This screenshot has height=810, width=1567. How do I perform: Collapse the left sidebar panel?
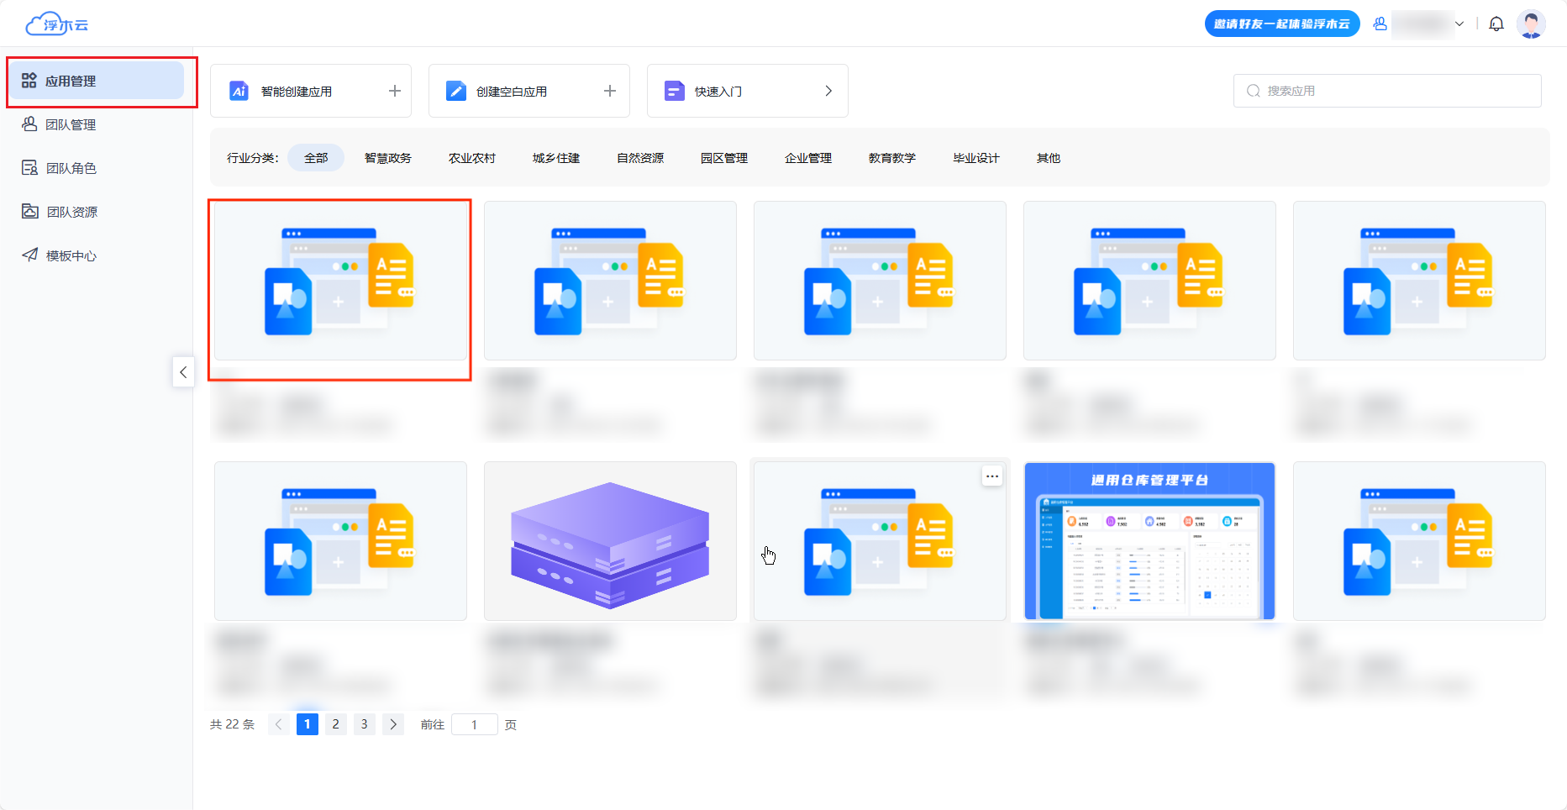(x=183, y=371)
